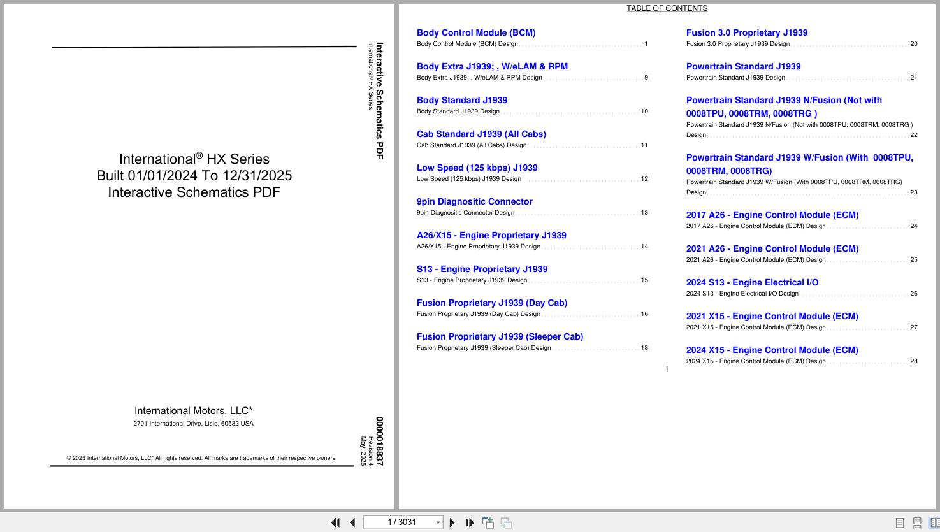Screen dimensions: 940x532
Task: Click the go back to previous view icon
Action: point(488,522)
